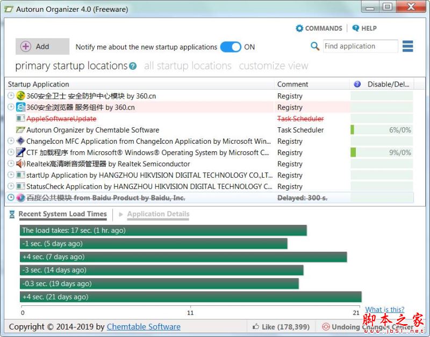Open the Chemtable Software link
This screenshot has width=430, height=337.
point(144,327)
